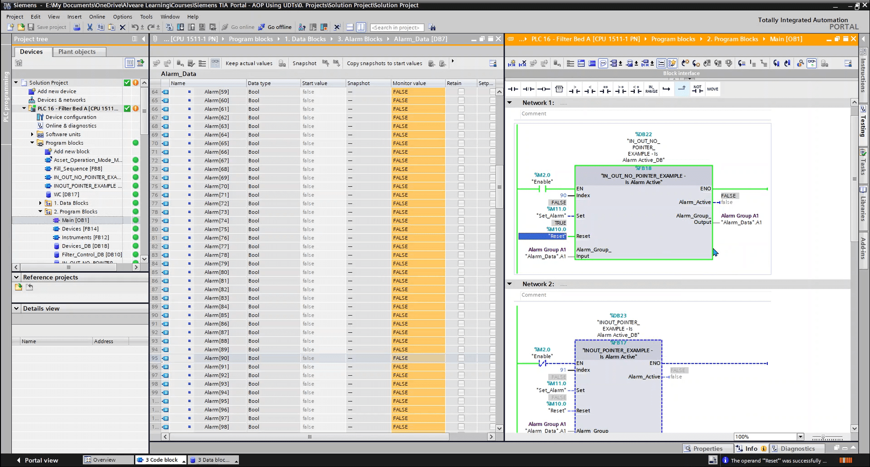Click the Keep actual values button

tap(249, 63)
